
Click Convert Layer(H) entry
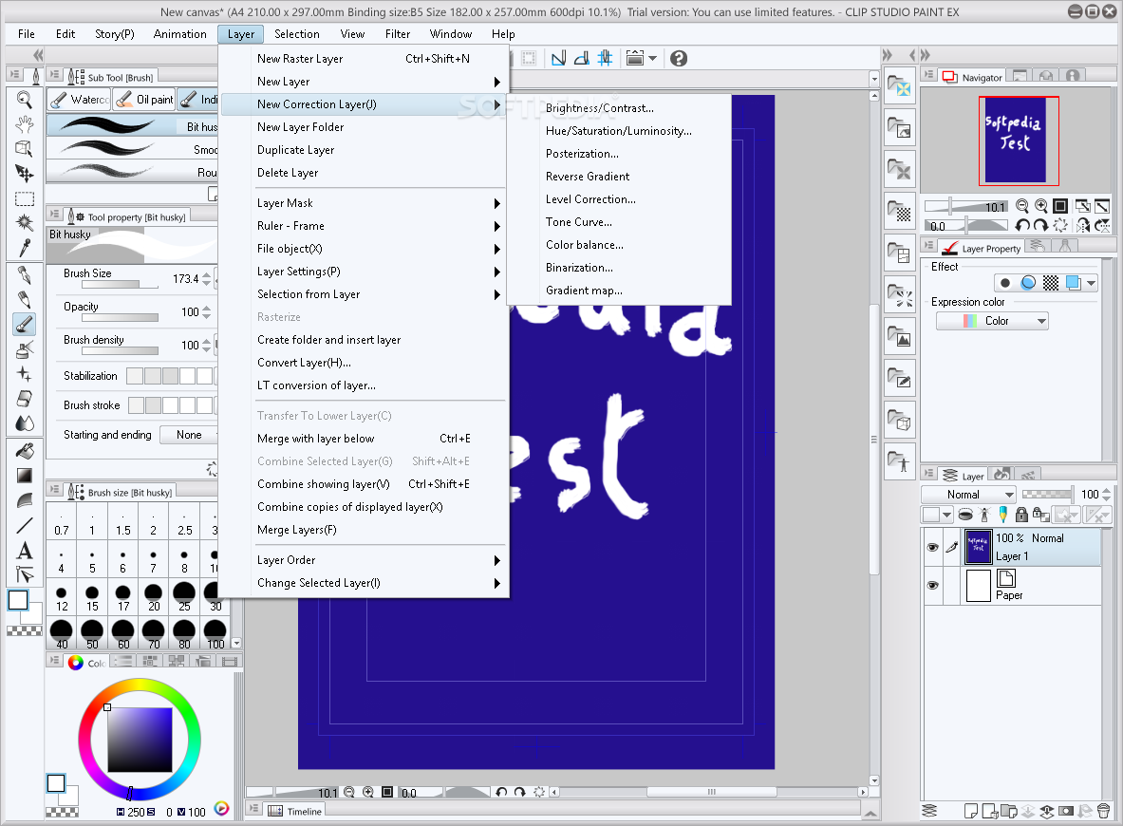[364, 363]
